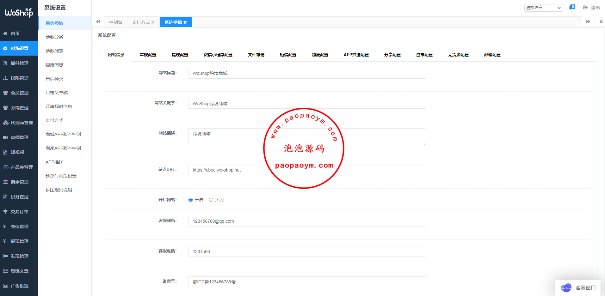This screenshot has height=296, width=605.
Task: Click the logout icon at top right
Action: [x=585, y=7]
